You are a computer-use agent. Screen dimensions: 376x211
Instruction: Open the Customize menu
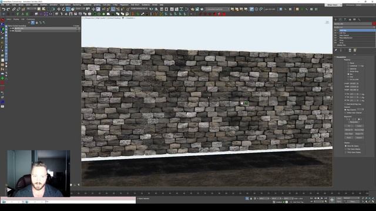(x=88, y=5)
